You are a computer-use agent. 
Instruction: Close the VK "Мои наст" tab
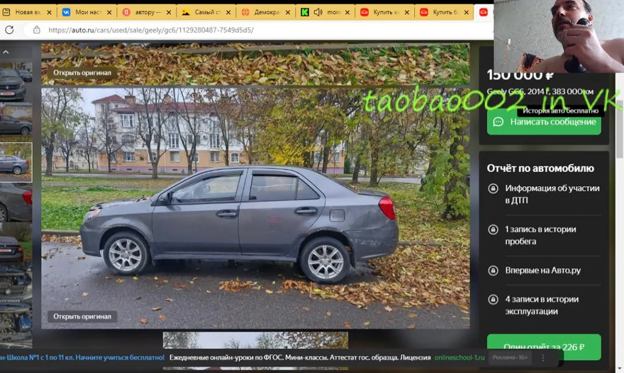click(109, 12)
